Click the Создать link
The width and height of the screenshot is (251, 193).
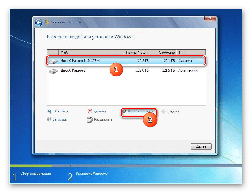[x=173, y=111]
